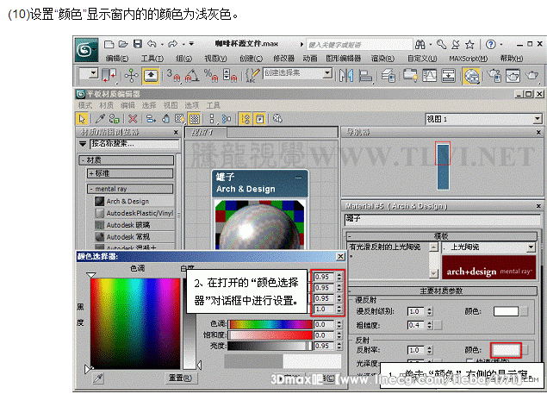The height and width of the screenshot is (394, 547).
Task: Click the 按名称搜索 search field
Action: point(134,144)
